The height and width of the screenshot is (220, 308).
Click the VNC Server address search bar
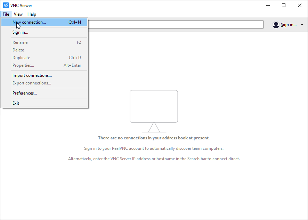point(176,25)
